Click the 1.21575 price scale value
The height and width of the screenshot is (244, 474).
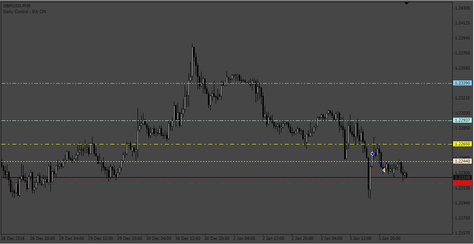(x=462, y=233)
